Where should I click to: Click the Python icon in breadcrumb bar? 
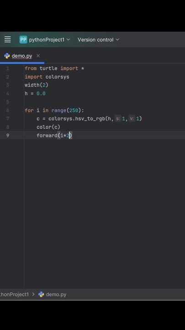click(41, 294)
